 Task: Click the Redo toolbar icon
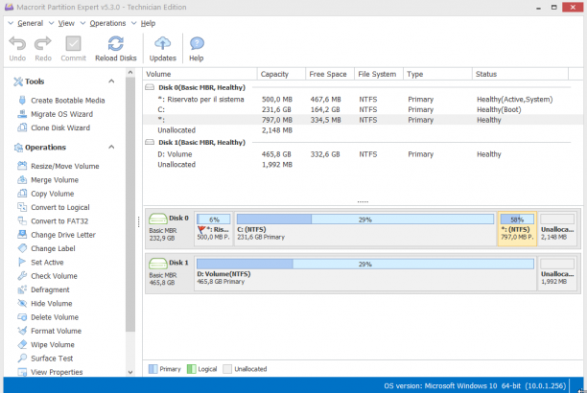tap(43, 43)
